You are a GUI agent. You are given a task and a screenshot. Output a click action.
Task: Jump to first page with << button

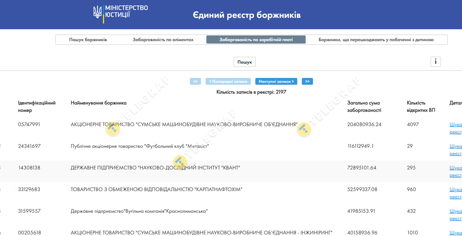195,81
